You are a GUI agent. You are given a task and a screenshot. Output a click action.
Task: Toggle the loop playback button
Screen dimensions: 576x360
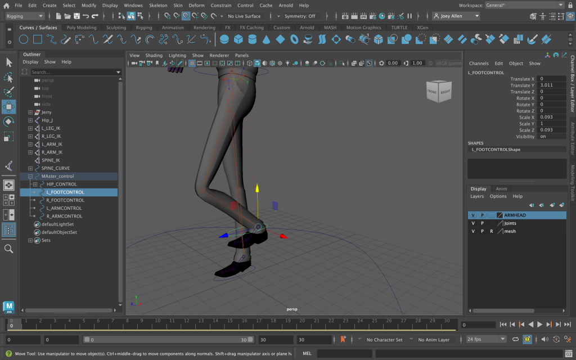click(x=515, y=339)
